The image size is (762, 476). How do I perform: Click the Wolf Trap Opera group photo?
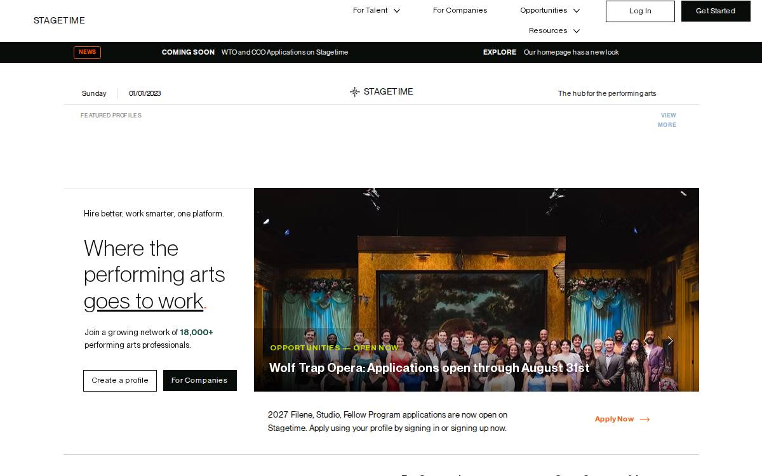(x=476, y=289)
